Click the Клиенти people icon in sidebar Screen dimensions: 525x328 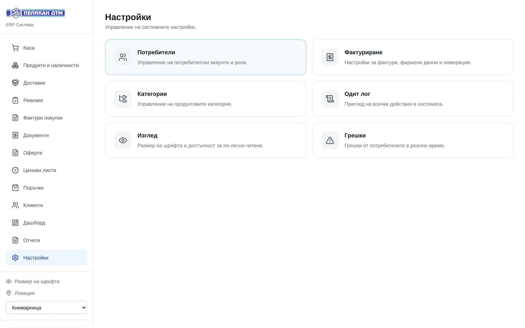point(15,205)
